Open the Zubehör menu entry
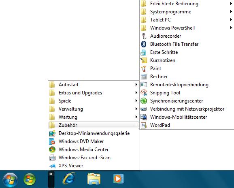The height and width of the screenshot is (188, 234). click(x=94, y=125)
